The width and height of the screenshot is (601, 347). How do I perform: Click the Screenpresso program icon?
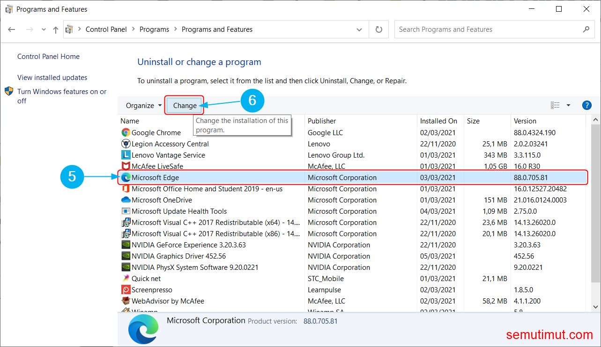click(x=126, y=290)
